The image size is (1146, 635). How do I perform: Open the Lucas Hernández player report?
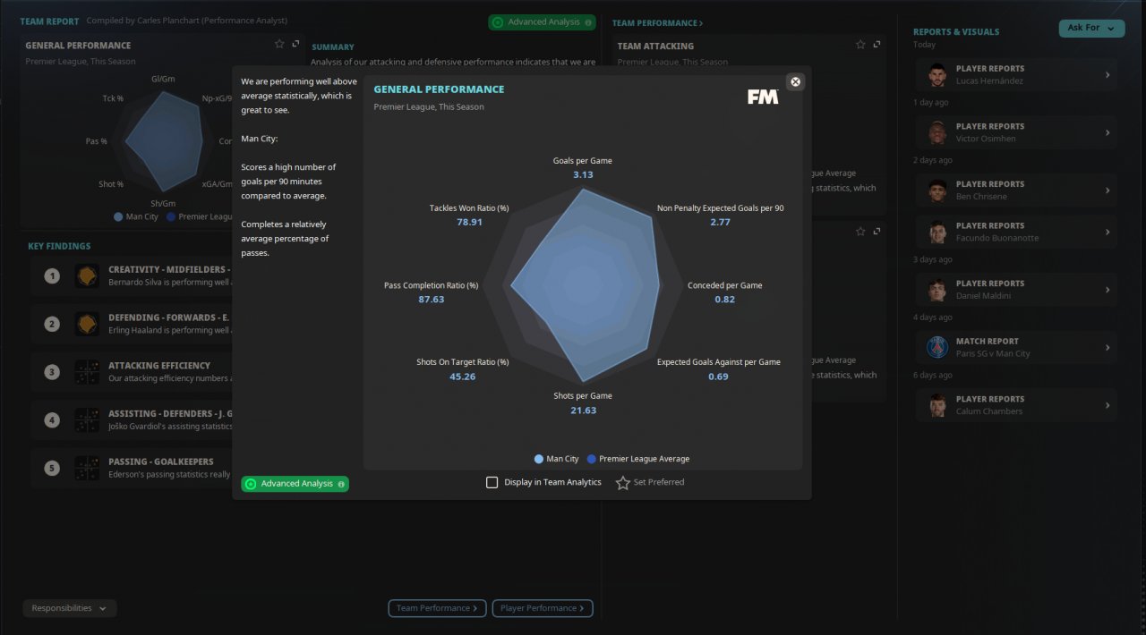click(x=1015, y=74)
